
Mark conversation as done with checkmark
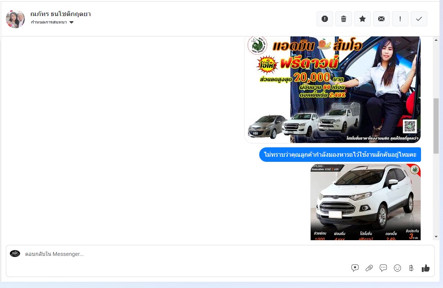[x=419, y=19]
